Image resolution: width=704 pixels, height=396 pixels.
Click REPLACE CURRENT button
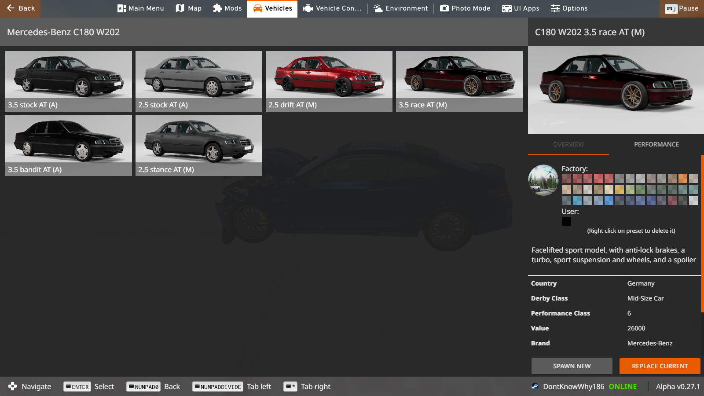click(x=660, y=366)
